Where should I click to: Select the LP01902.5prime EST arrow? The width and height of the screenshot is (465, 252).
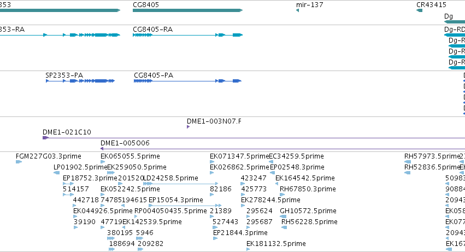point(56,173)
